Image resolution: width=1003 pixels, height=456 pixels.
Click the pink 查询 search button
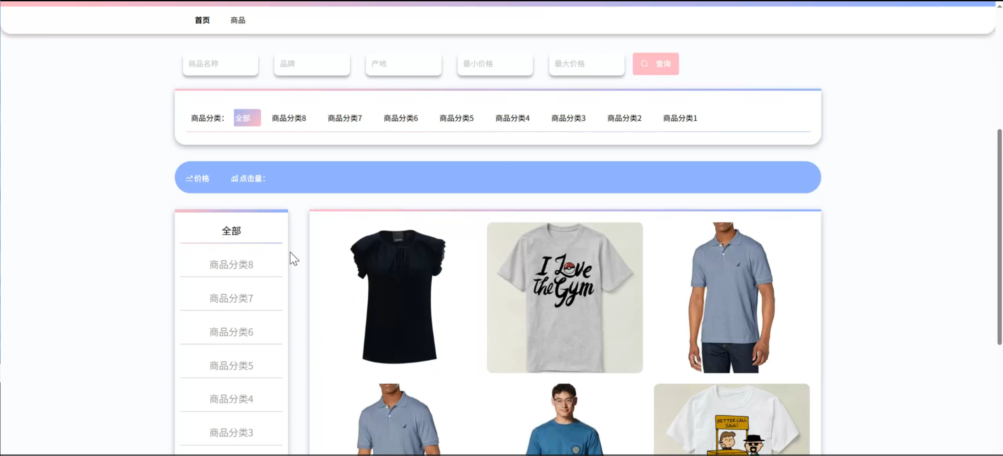655,64
